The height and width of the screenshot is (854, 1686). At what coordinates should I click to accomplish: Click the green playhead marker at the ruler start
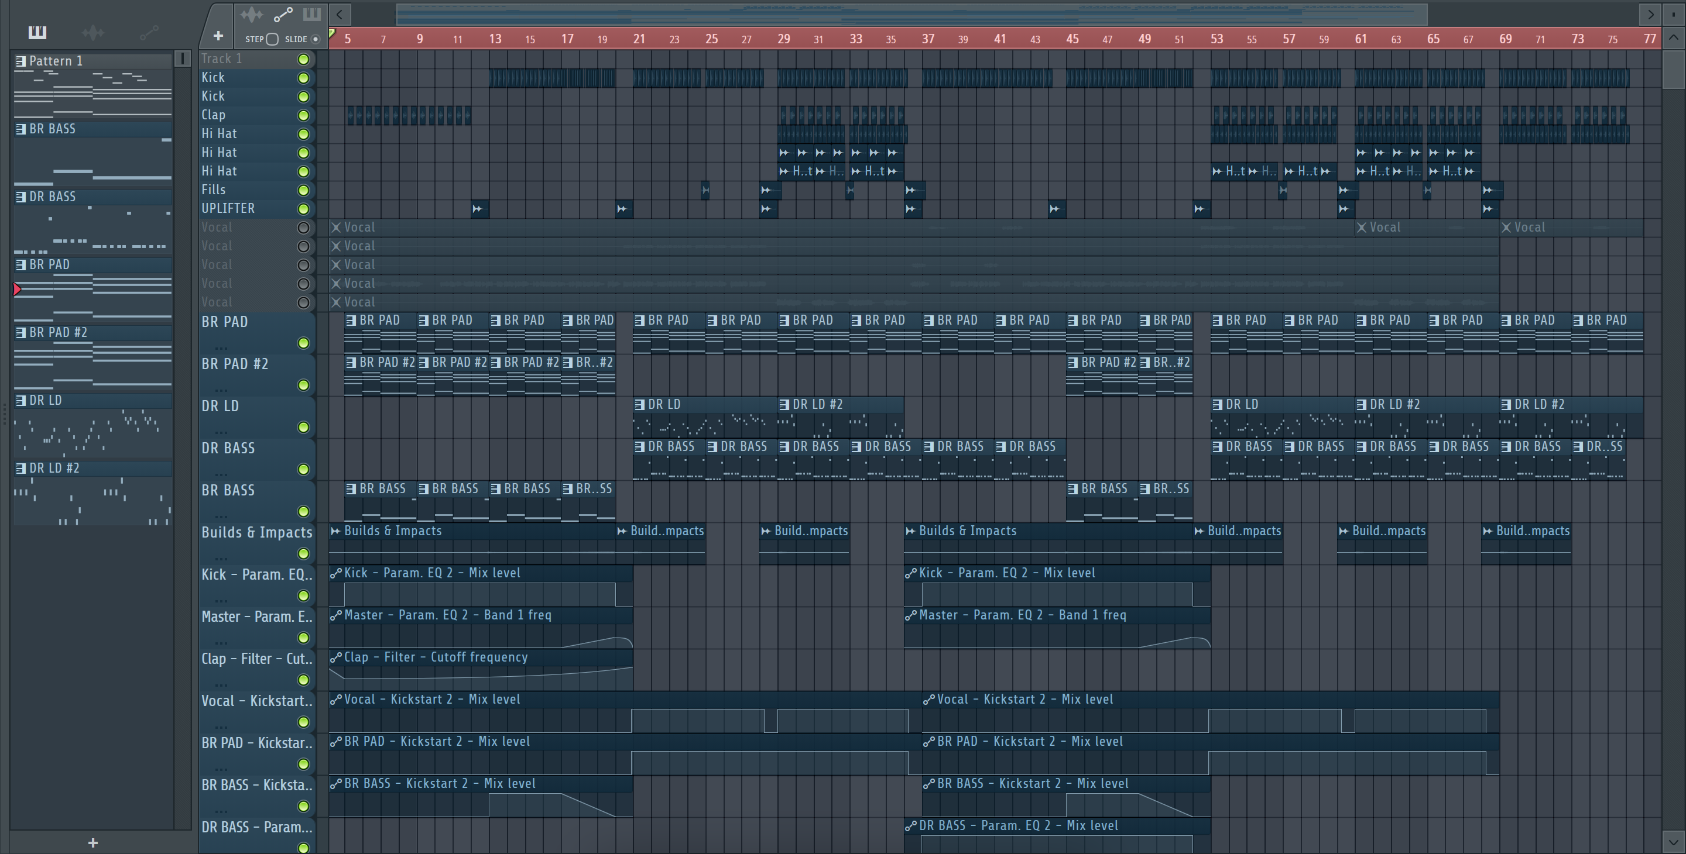click(x=333, y=34)
